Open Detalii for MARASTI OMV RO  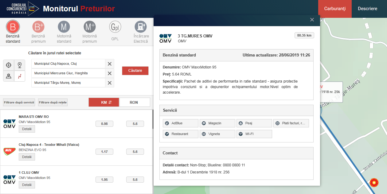point(27,129)
